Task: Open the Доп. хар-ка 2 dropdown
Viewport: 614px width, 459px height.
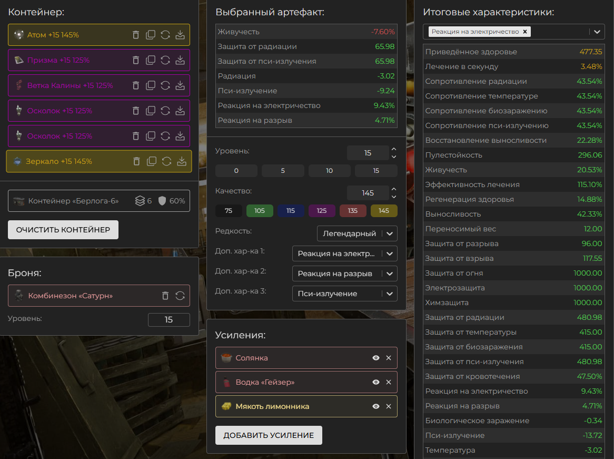Action: [344, 274]
